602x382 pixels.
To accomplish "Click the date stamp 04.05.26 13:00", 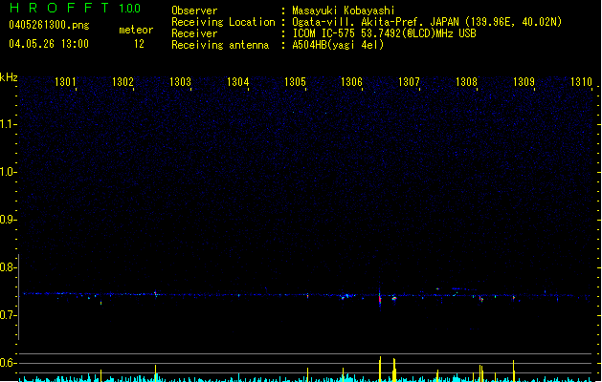I will pyautogui.click(x=49, y=44).
